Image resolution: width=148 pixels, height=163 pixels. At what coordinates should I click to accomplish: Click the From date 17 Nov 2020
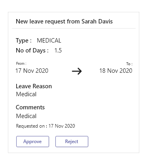[x=32, y=71]
